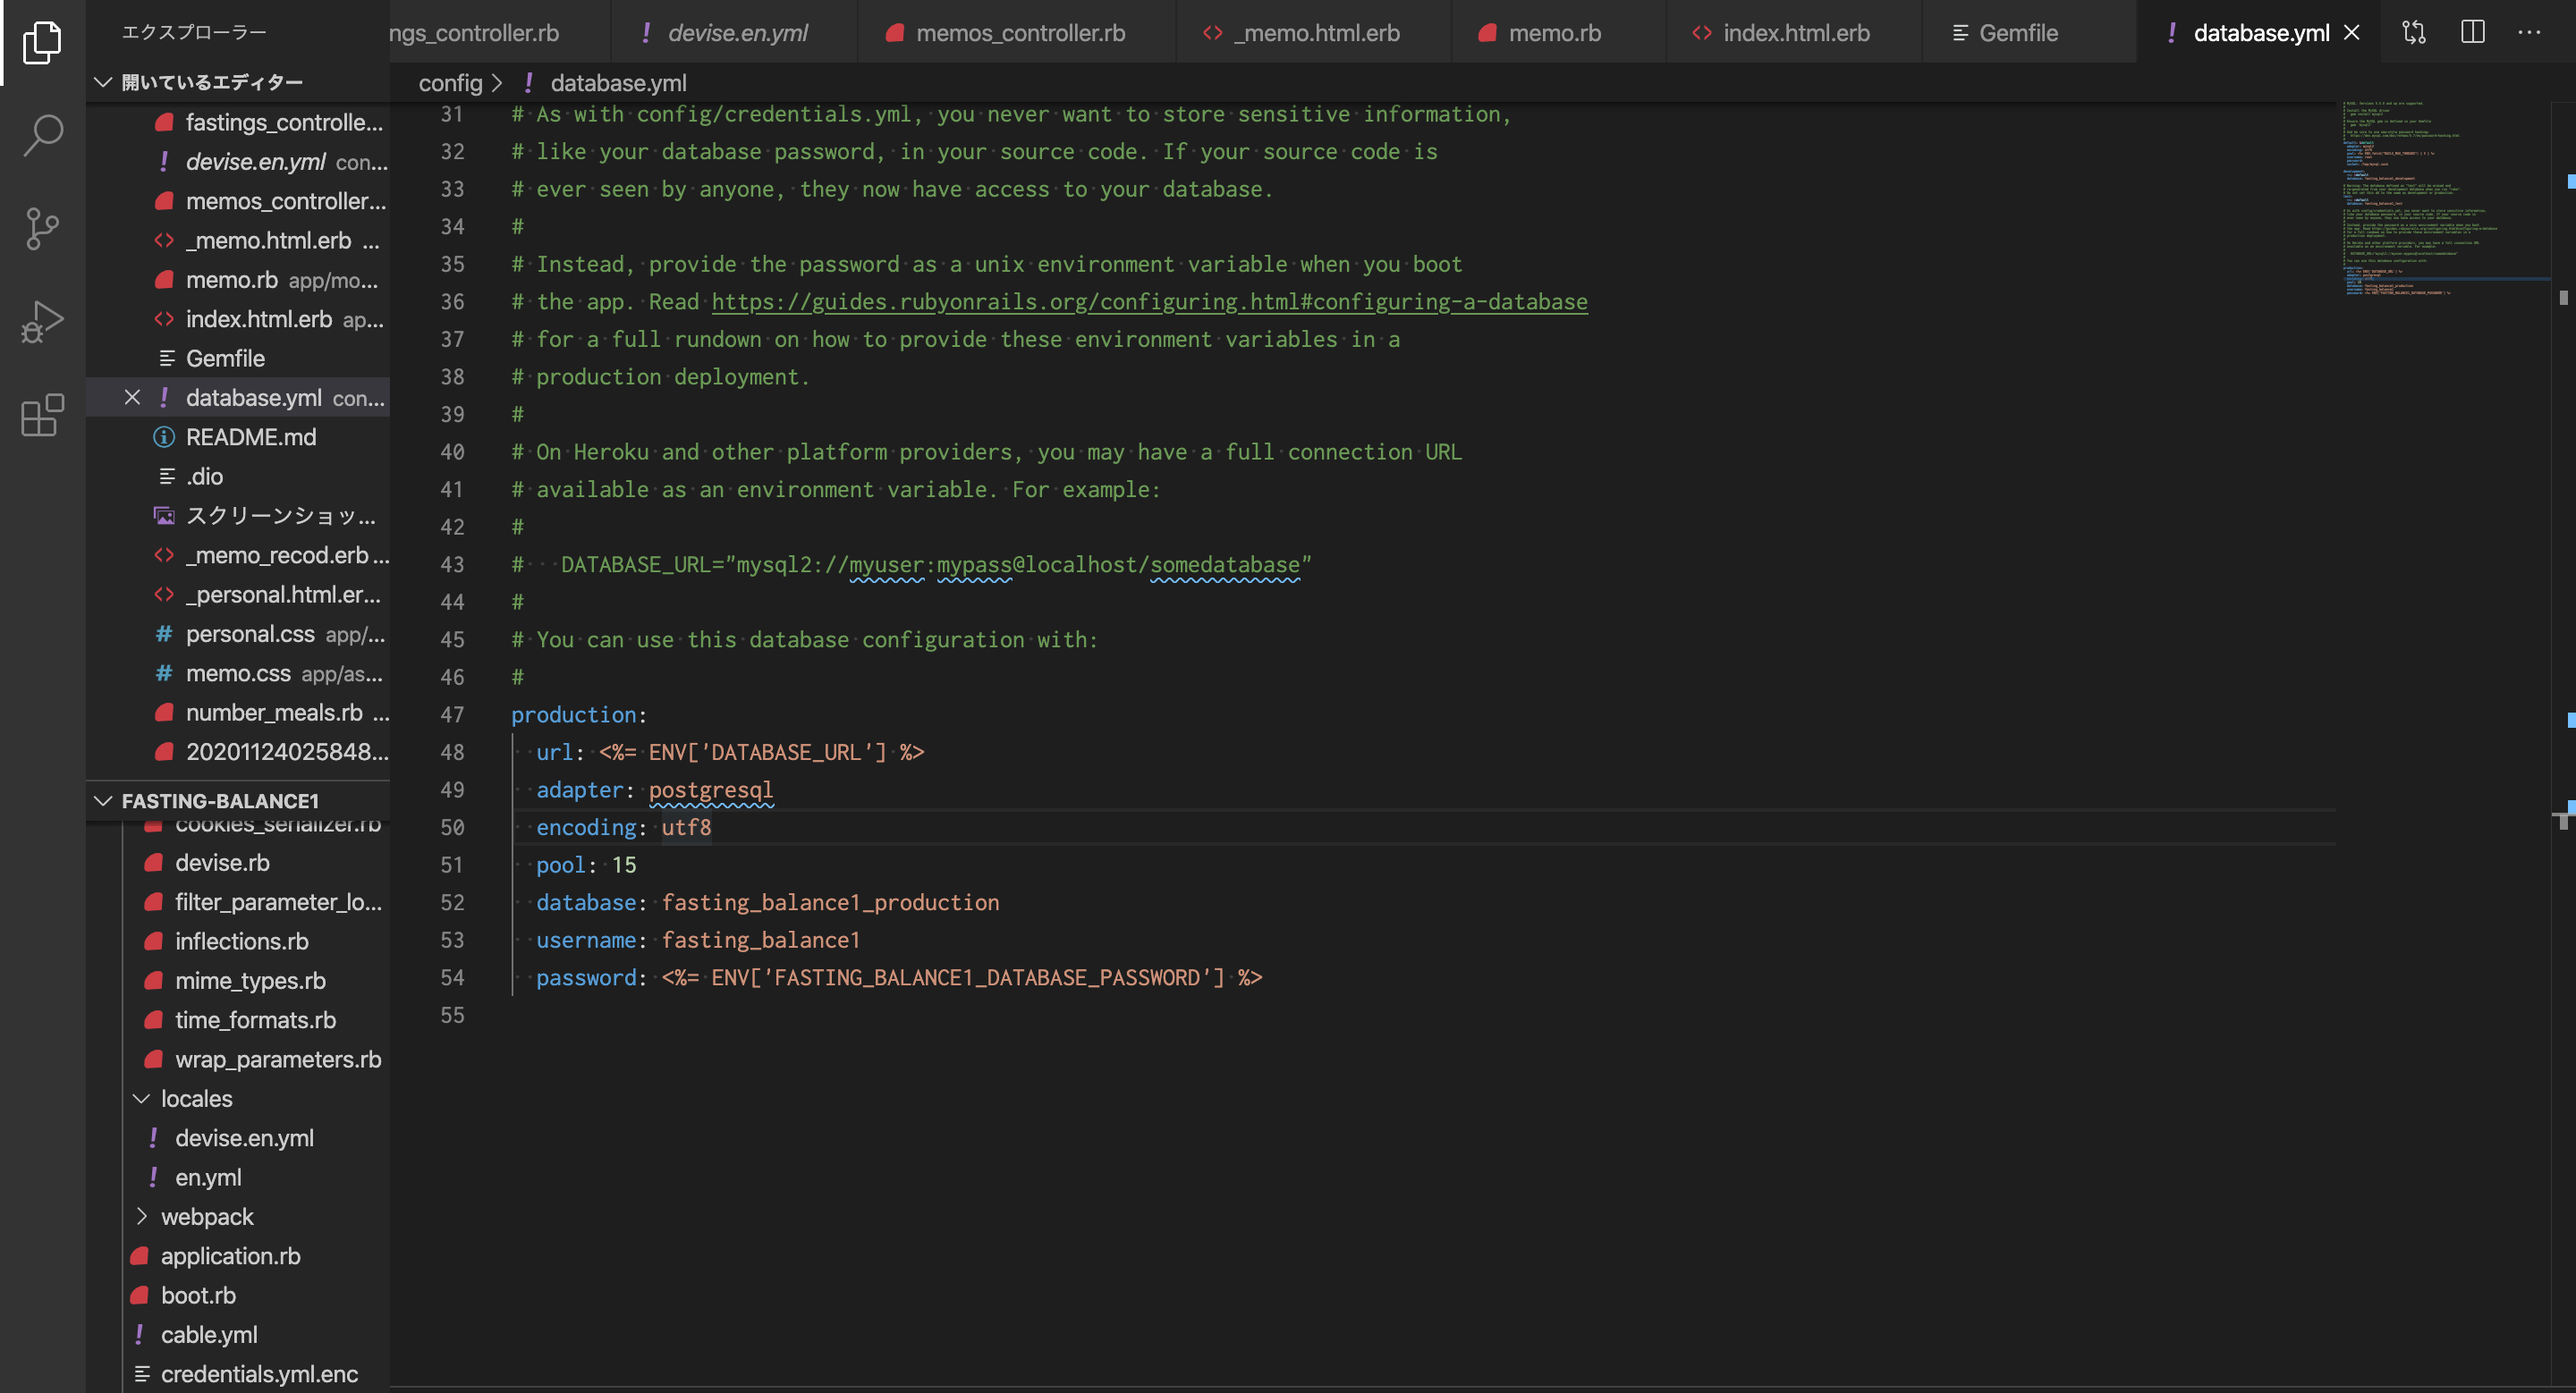This screenshot has width=2576, height=1393.
Task: Open the More Actions ellipsis menu
Action: coord(2529,33)
